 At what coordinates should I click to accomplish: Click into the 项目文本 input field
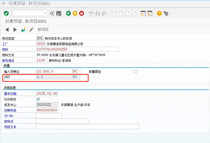[x=87, y=127]
